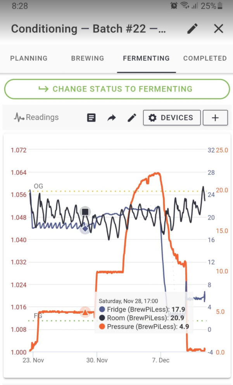This screenshot has height=385, width=233.
Task: Edit readings via the pencil icon in toolbar
Action: click(132, 117)
